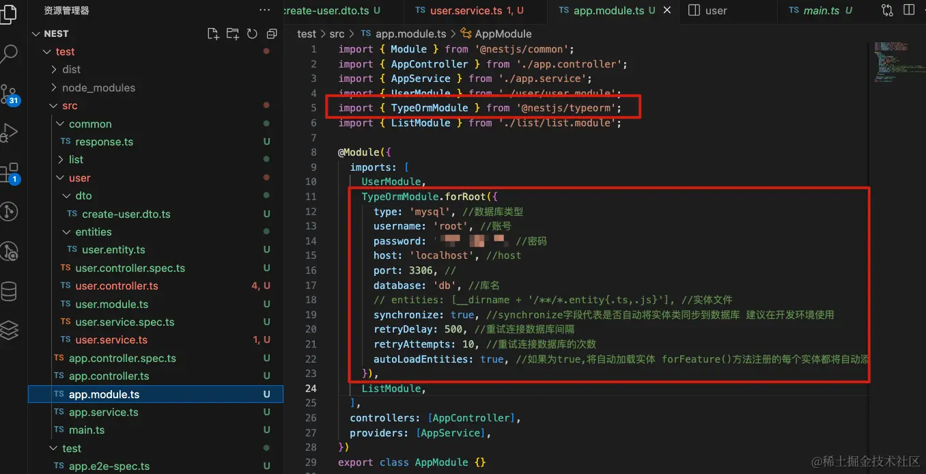Viewport: 926px width, 474px height.
Task: Collapse the top-level test folder under NEST
Action: click(47, 52)
